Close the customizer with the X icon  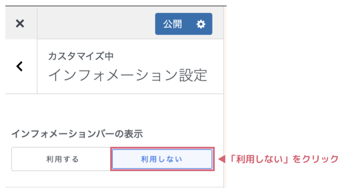[x=20, y=23]
